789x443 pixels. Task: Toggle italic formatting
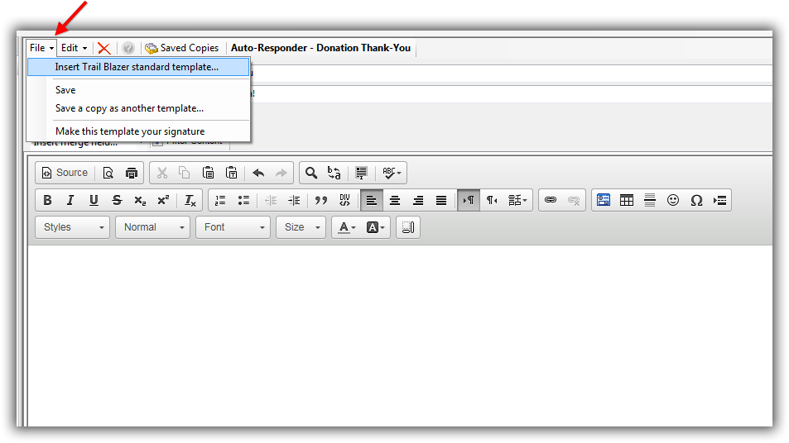(x=70, y=200)
